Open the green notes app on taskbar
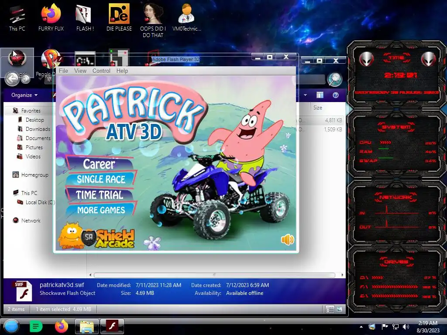447x335 pixels. [x=36, y=326]
